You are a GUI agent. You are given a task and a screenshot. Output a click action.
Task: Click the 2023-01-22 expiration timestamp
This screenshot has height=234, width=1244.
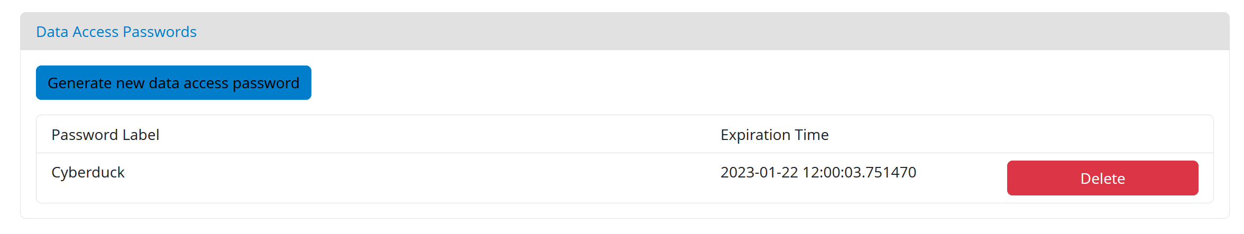pyautogui.click(x=818, y=173)
